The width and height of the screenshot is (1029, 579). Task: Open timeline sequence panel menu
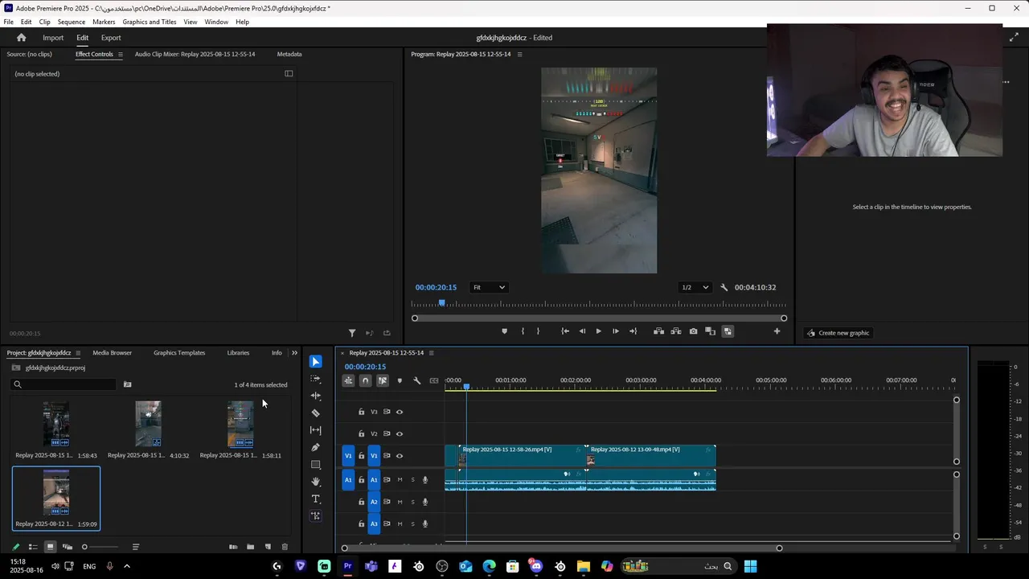(431, 352)
